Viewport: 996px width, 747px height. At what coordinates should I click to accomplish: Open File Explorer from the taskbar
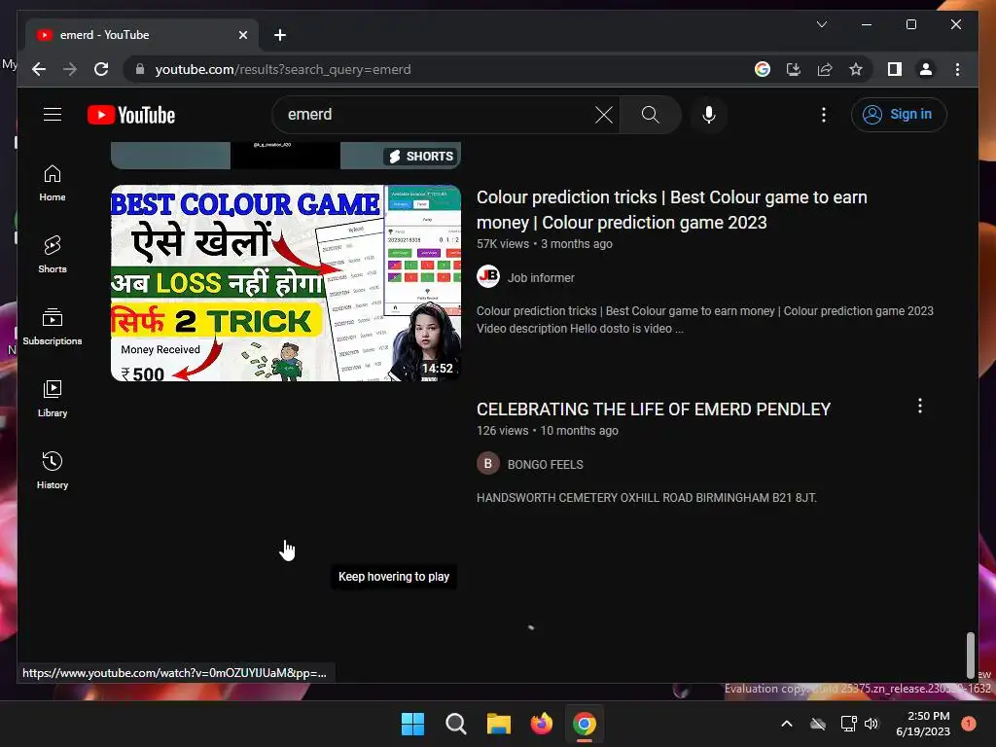coord(499,724)
